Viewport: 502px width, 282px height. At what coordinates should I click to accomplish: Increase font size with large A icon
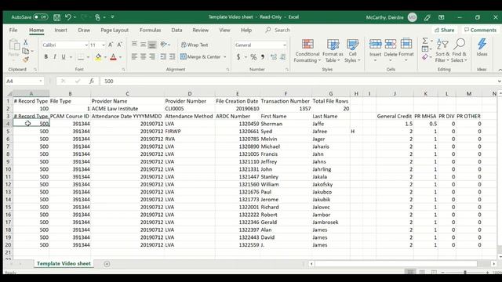111,45
